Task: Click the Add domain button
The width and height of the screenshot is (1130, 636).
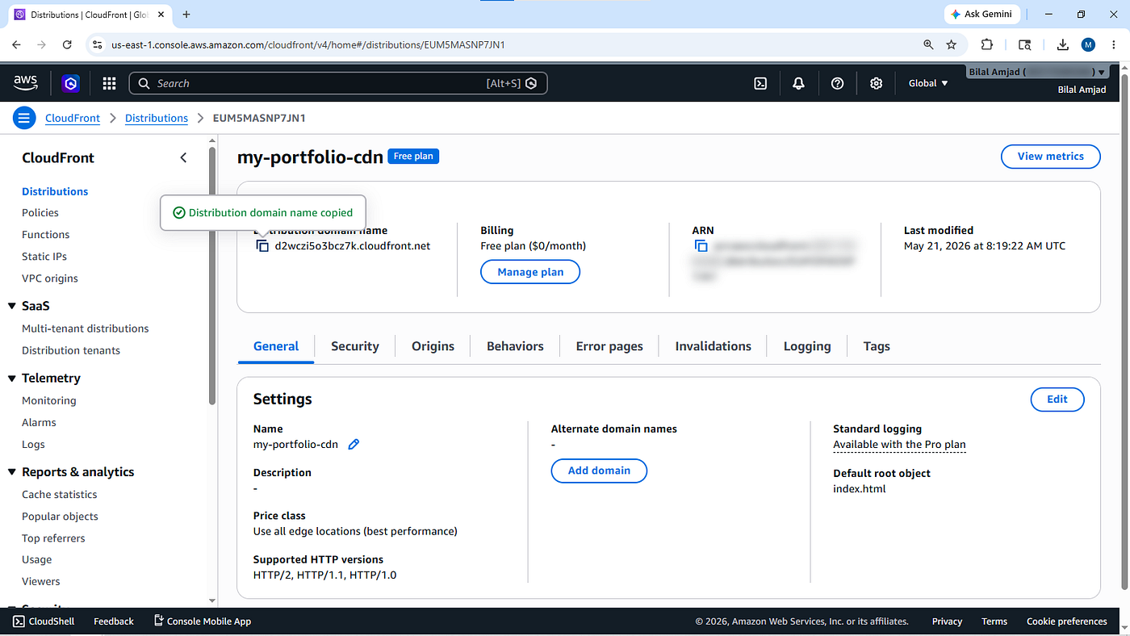Action: pyautogui.click(x=599, y=471)
